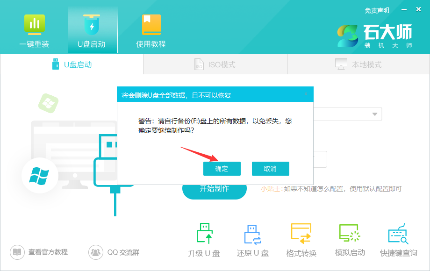The width and height of the screenshot is (430, 271).
Task: Click the QQ交流群 group icon
Action: [107, 251]
